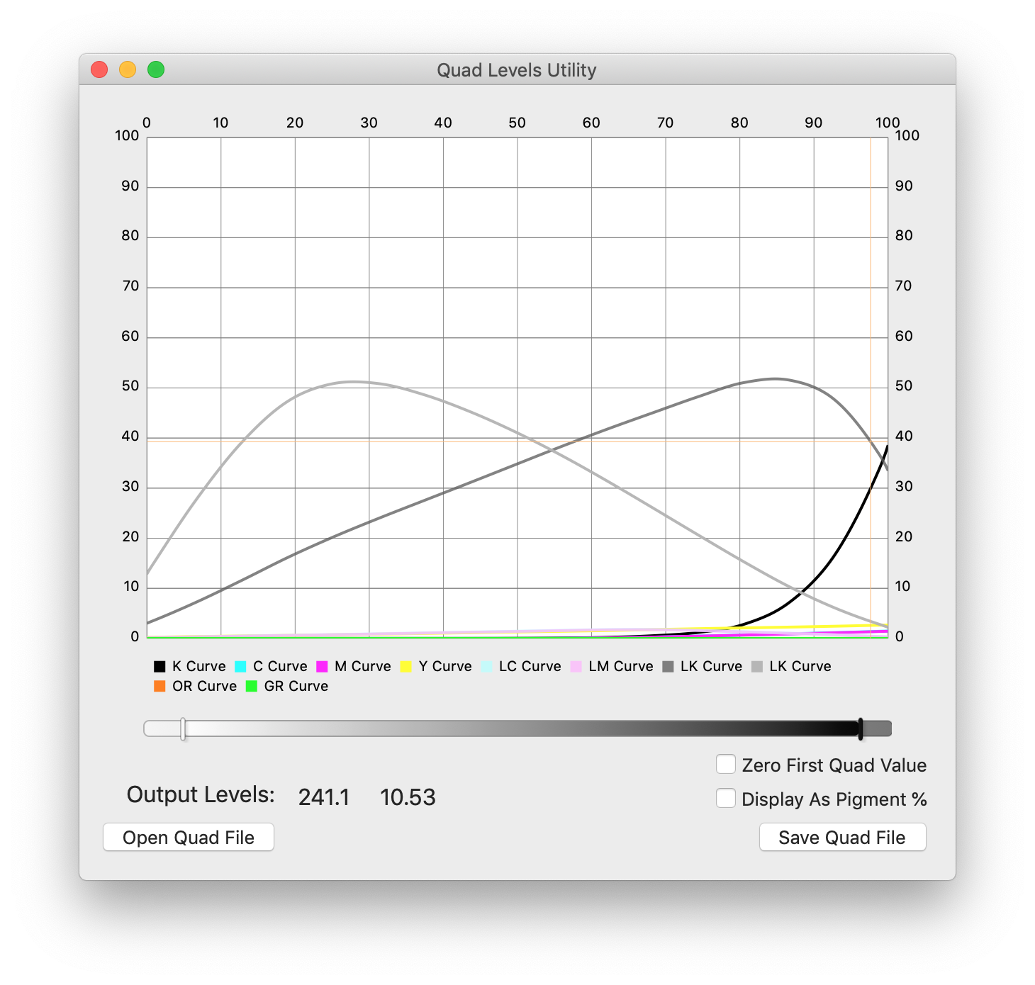Click the Y Curve legend label
The width and height of the screenshot is (1035, 985).
[445, 666]
